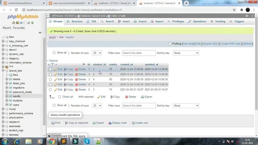The height and width of the screenshot is (145, 258).
Task: Enable the Profiling checkbox
Action: tap(170, 44)
